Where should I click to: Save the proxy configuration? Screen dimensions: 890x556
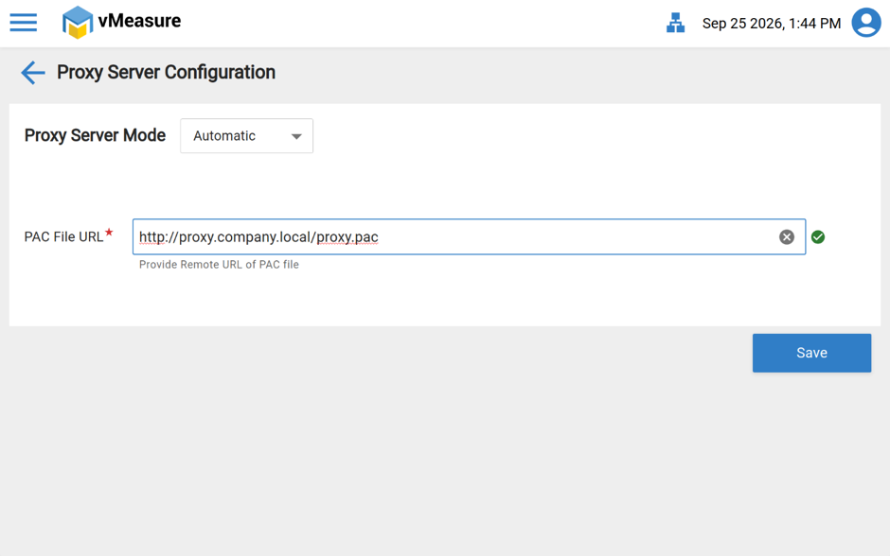(x=811, y=353)
